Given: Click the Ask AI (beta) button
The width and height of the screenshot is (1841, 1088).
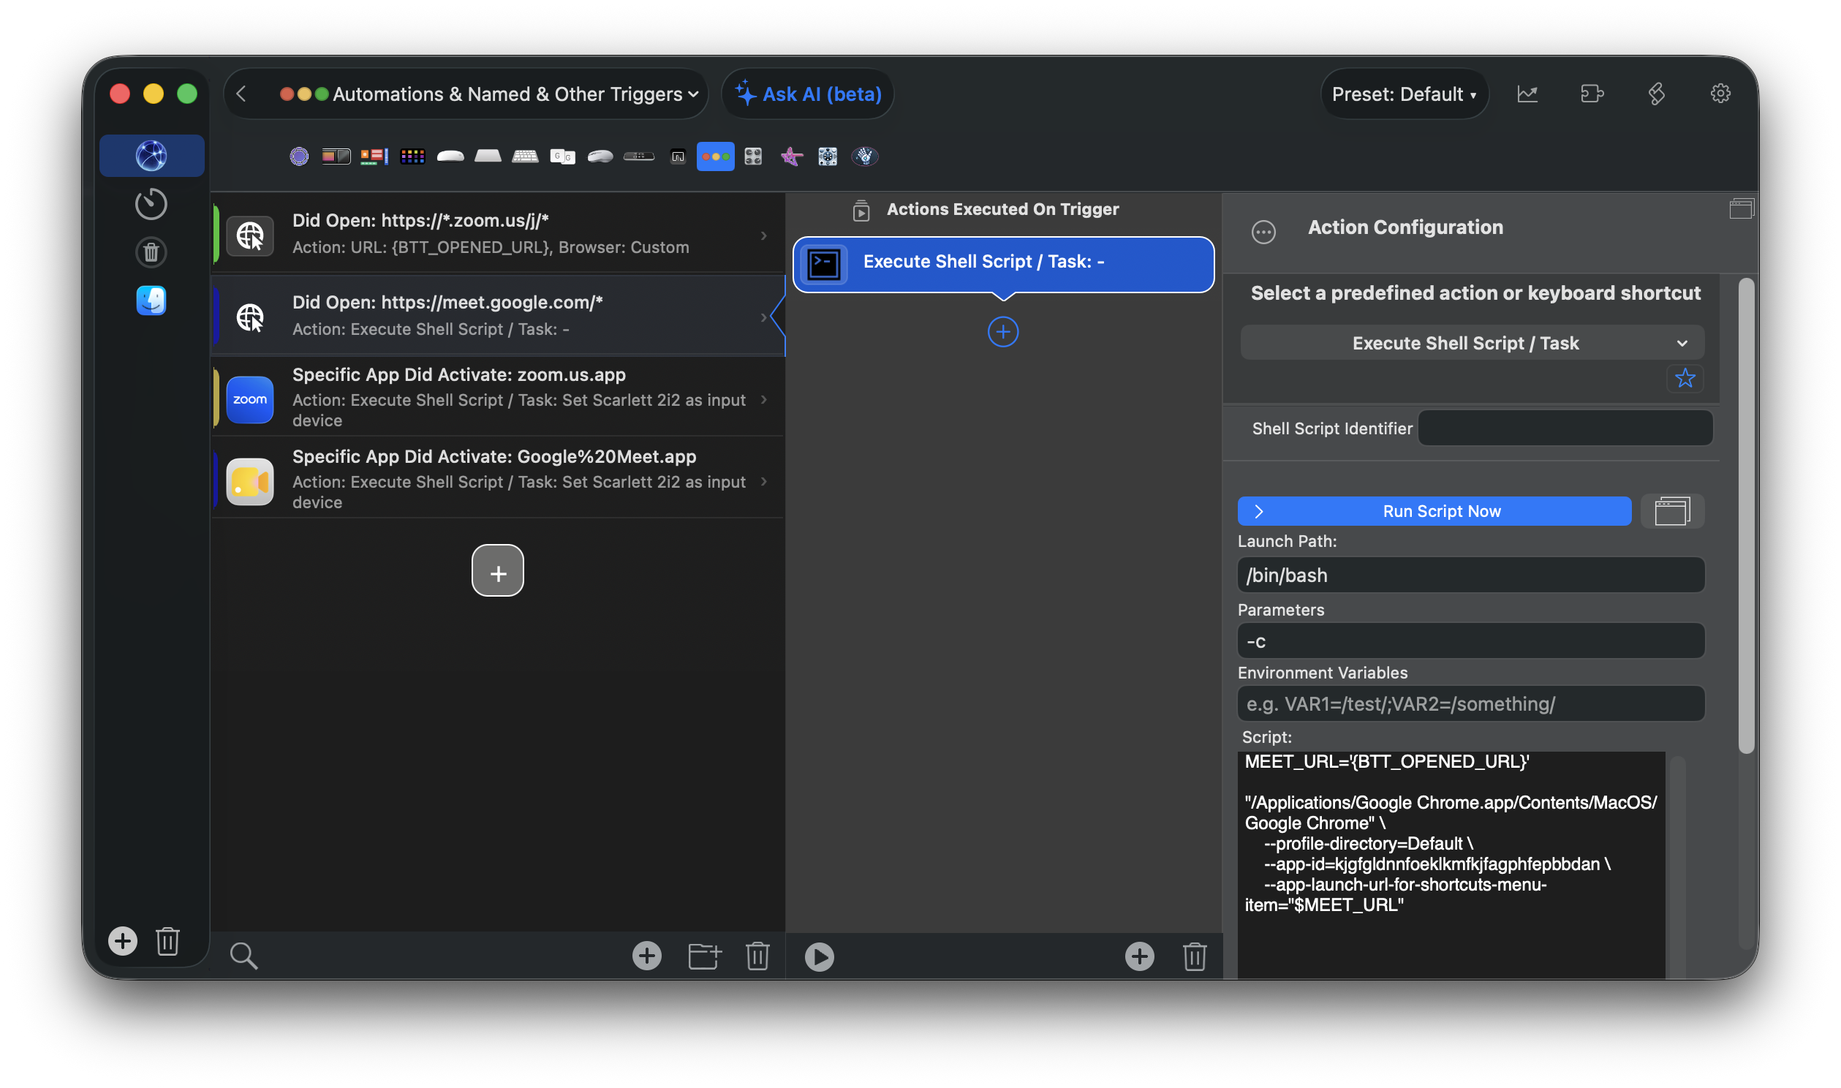Looking at the screenshot, I should pyautogui.click(x=808, y=94).
